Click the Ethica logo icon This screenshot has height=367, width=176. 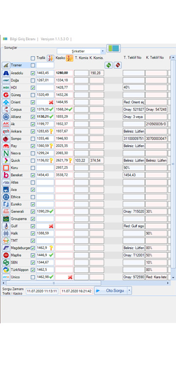[x=6, y=197]
